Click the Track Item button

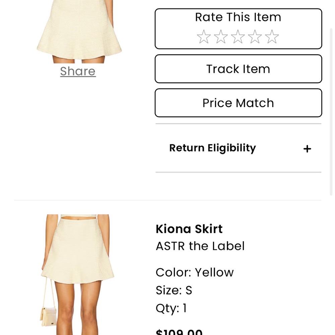(x=238, y=69)
